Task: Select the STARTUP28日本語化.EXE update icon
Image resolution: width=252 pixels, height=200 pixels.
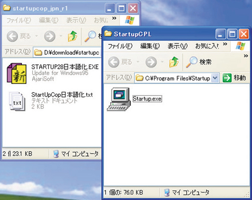Action: (x=17, y=73)
